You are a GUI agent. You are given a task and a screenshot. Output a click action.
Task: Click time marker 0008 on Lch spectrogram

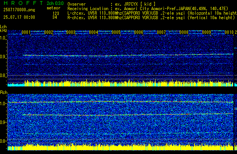point(184,32)
